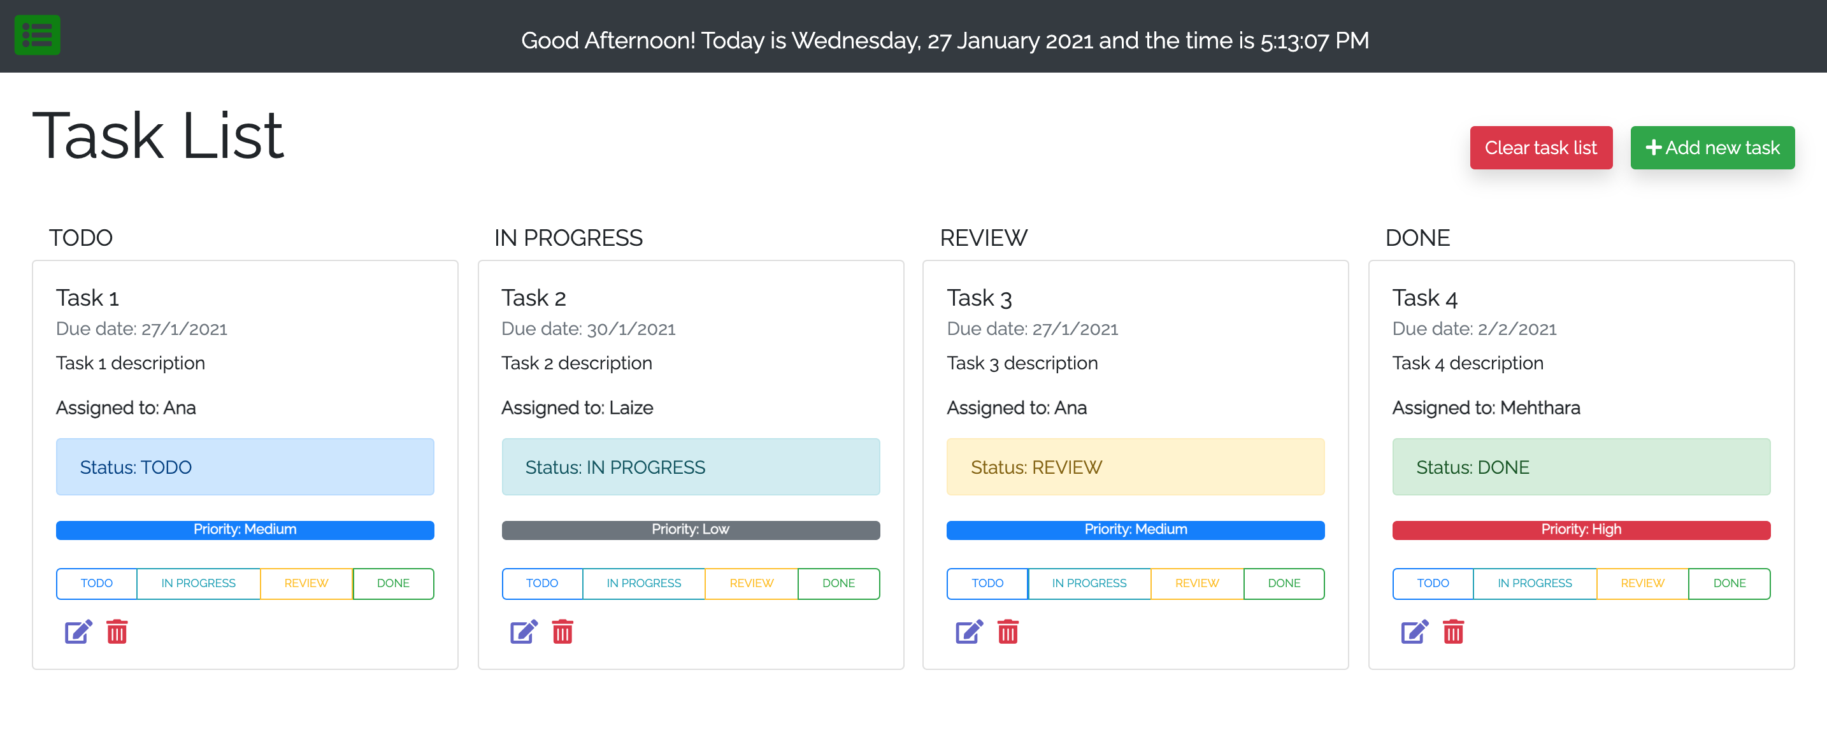1827x754 pixels.
Task: Edit Task 1 using the pencil icon
Action: [78, 631]
